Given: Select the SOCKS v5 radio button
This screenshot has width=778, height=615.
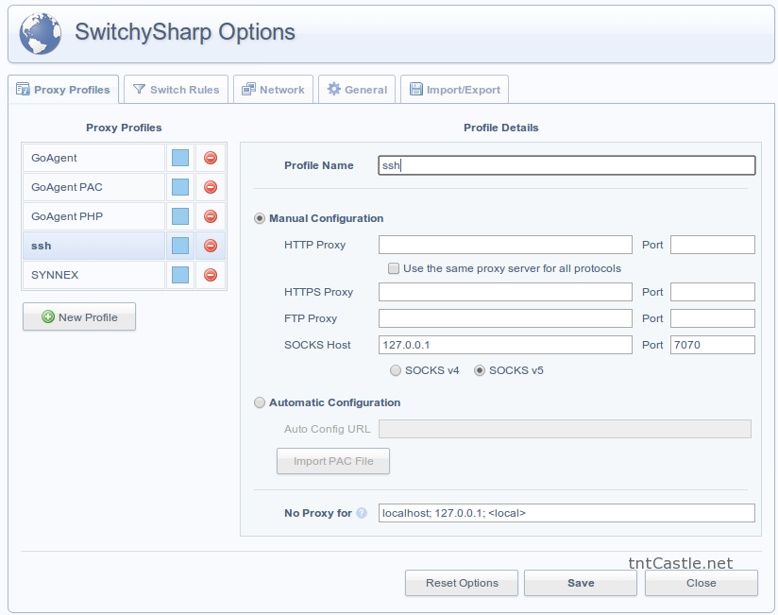Looking at the screenshot, I should (480, 370).
